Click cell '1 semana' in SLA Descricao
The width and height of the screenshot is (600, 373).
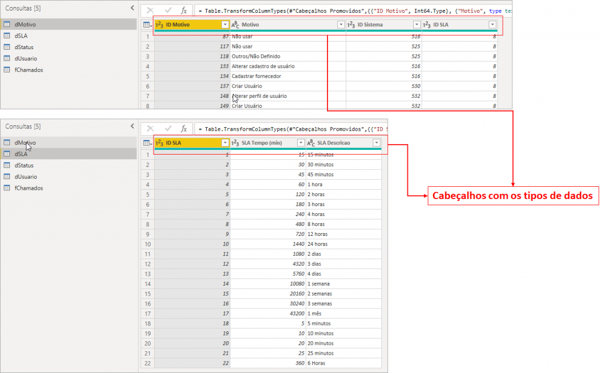pos(344,284)
